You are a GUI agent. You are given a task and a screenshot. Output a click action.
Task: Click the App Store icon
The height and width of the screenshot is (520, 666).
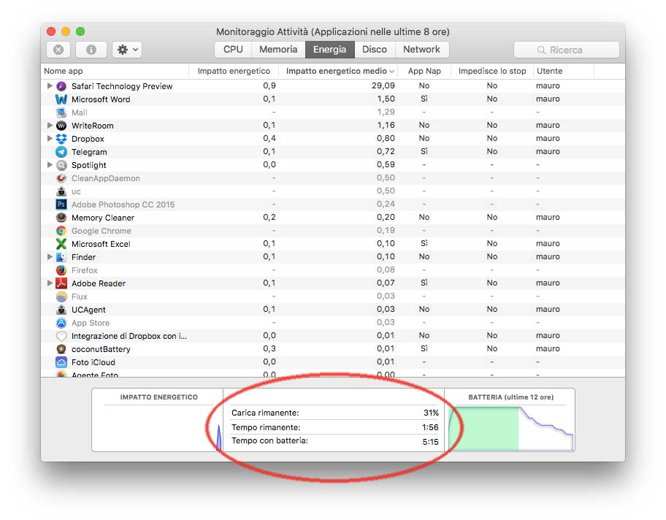pos(61,323)
